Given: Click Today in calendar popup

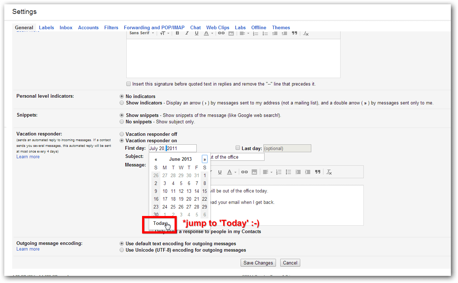Looking at the screenshot, I should 160,223.
